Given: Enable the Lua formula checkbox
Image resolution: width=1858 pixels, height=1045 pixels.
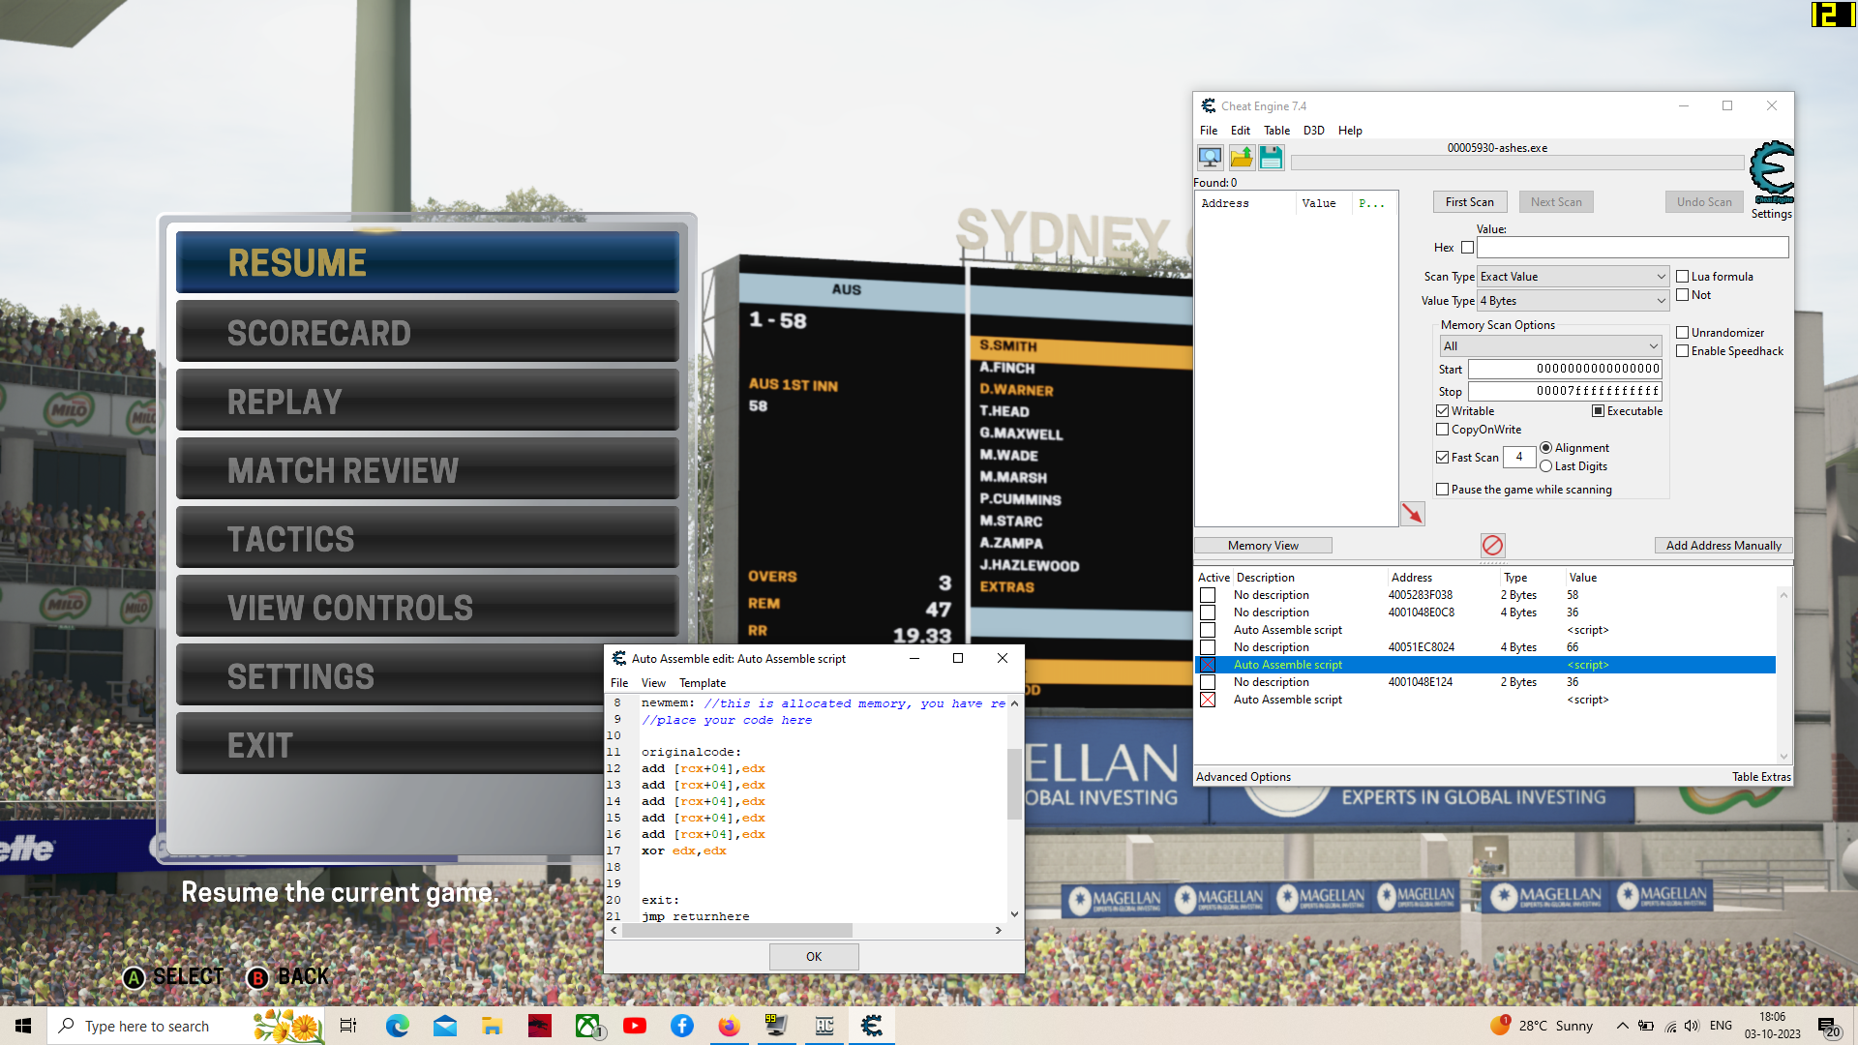Looking at the screenshot, I should coord(1682,277).
